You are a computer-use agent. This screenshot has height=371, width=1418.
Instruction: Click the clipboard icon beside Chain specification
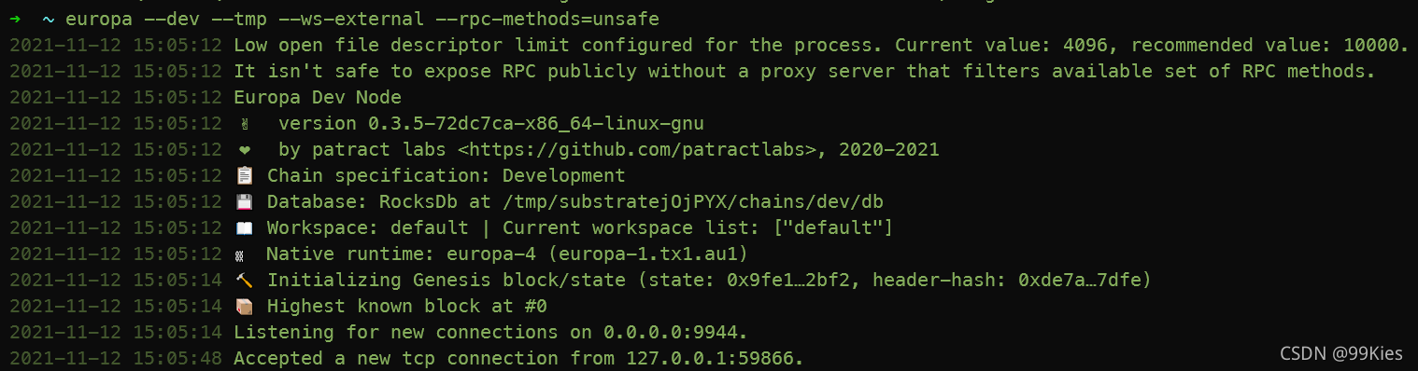246,175
